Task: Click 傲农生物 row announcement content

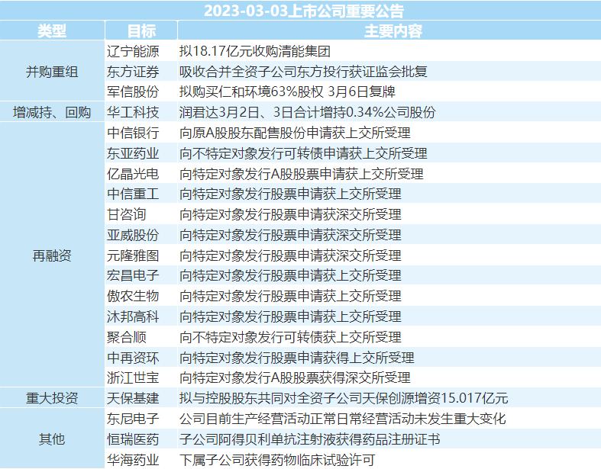Action: click(290, 296)
